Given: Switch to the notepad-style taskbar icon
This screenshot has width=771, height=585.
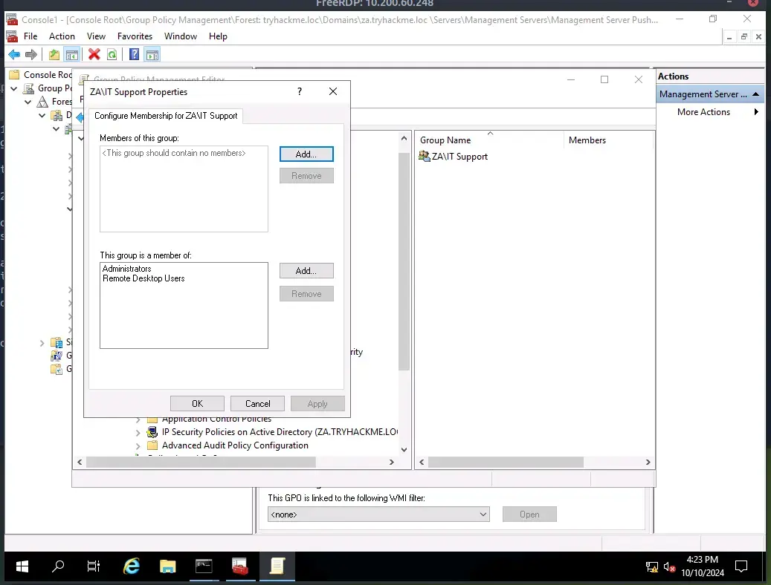Looking at the screenshot, I should [x=277, y=566].
